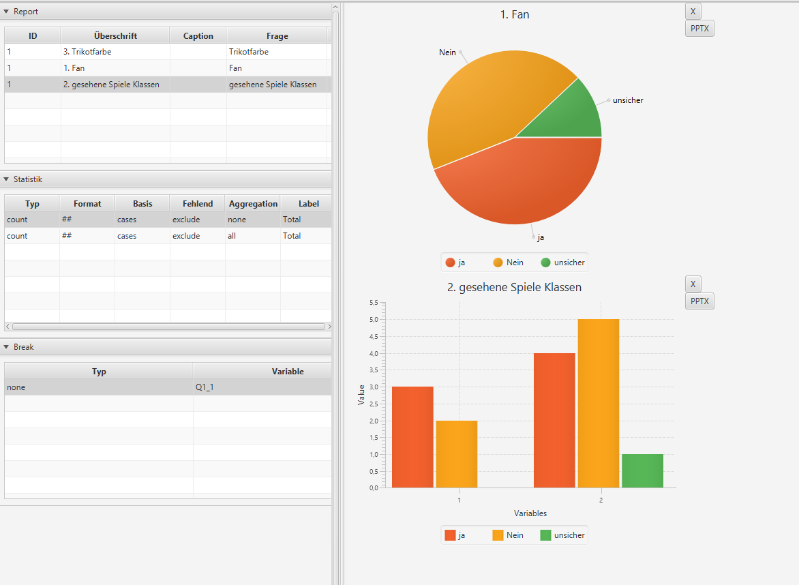
Task: Click the Aggregation column header
Action: [x=253, y=203]
